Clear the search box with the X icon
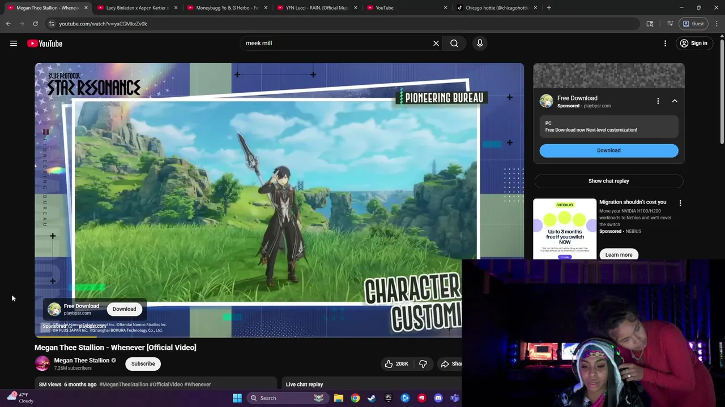Viewport: 725px width, 407px height. click(436, 43)
